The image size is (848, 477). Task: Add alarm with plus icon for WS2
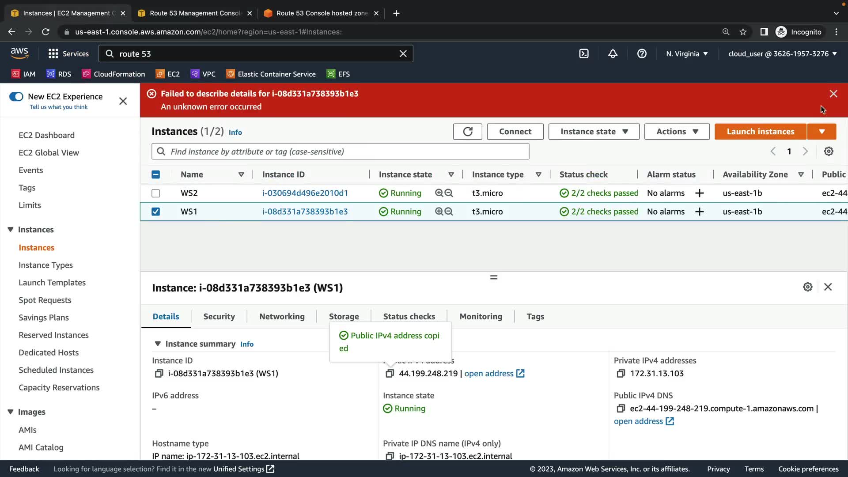tap(699, 193)
